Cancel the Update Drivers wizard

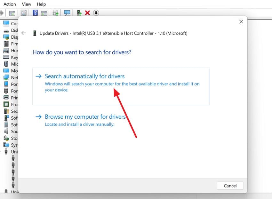230,186
